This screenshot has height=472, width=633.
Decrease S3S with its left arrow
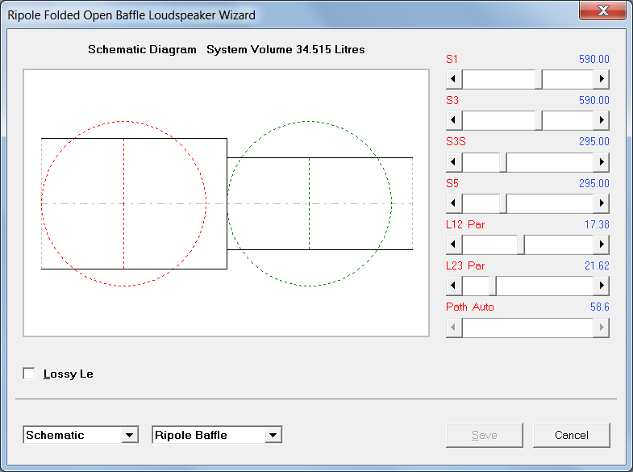[454, 162]
